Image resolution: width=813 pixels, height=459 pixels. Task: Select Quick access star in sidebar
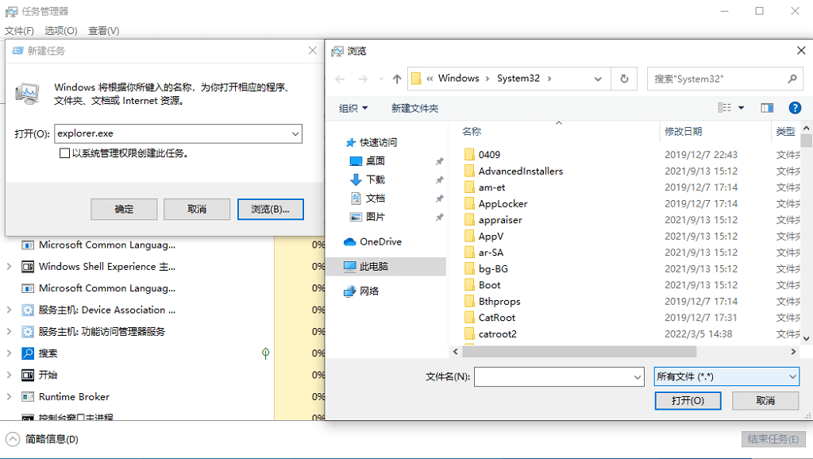click(351, 143)
